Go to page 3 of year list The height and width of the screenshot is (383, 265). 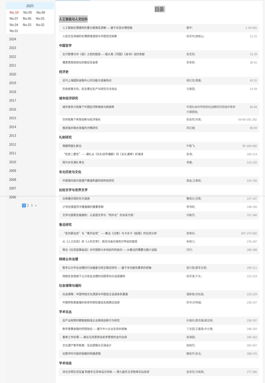pos(32,206)
